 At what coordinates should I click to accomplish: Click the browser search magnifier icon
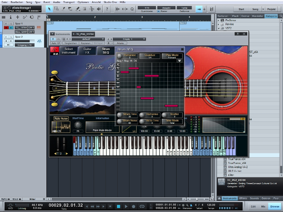click(281, 16)
